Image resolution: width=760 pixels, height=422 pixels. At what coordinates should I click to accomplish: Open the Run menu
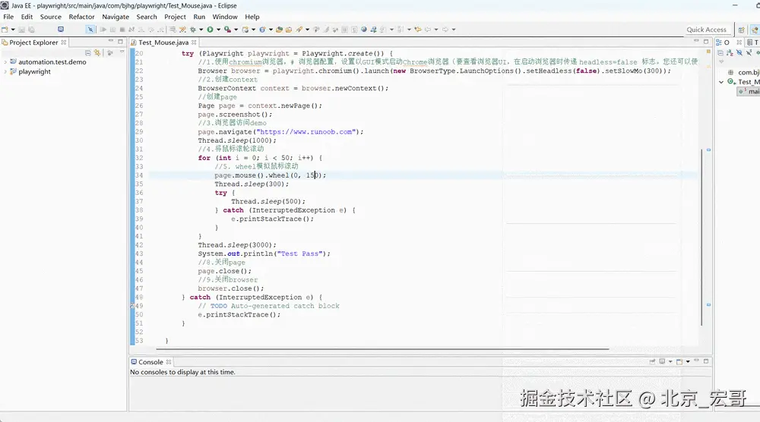[199, 17]
